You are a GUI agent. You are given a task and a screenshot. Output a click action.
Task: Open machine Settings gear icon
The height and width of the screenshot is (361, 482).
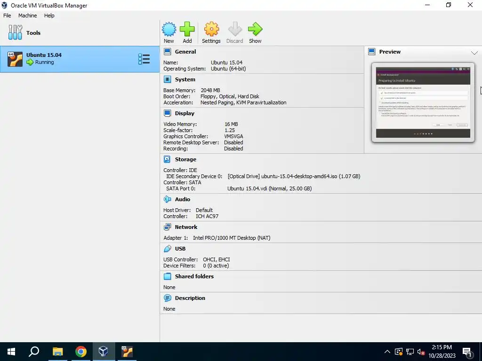211,30
